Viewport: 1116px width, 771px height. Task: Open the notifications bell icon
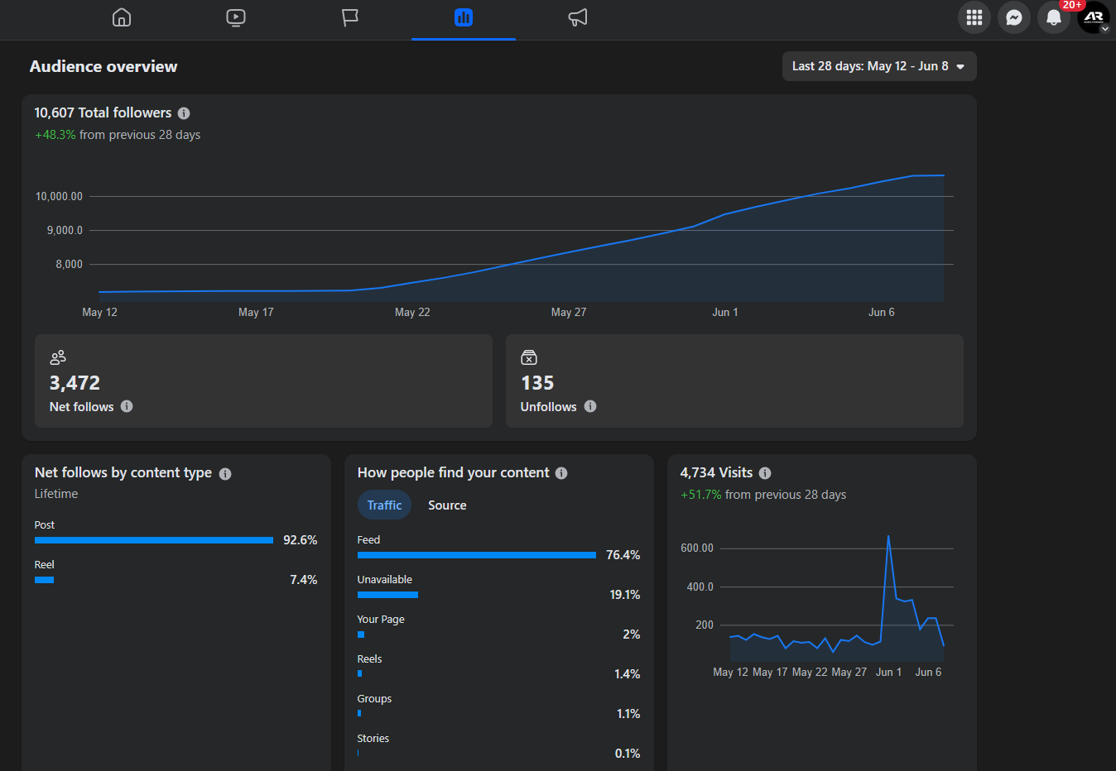pyautogui.click(x=1054, y=17)
